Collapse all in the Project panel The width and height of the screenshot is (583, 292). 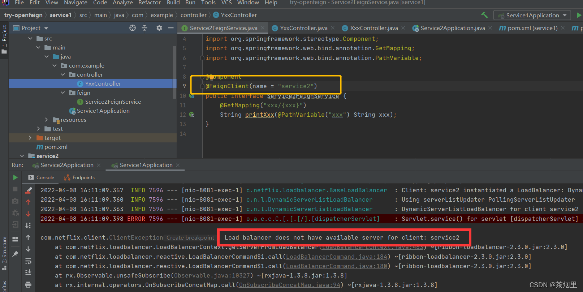(x=144, y=28)
